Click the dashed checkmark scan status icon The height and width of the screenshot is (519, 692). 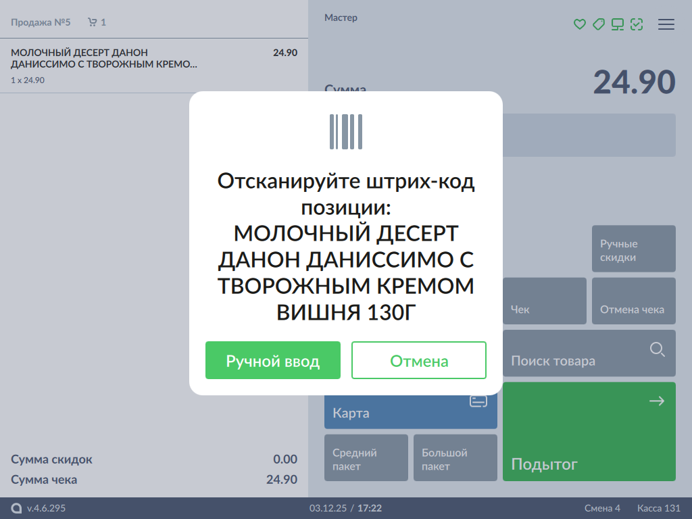pos(636,24)
